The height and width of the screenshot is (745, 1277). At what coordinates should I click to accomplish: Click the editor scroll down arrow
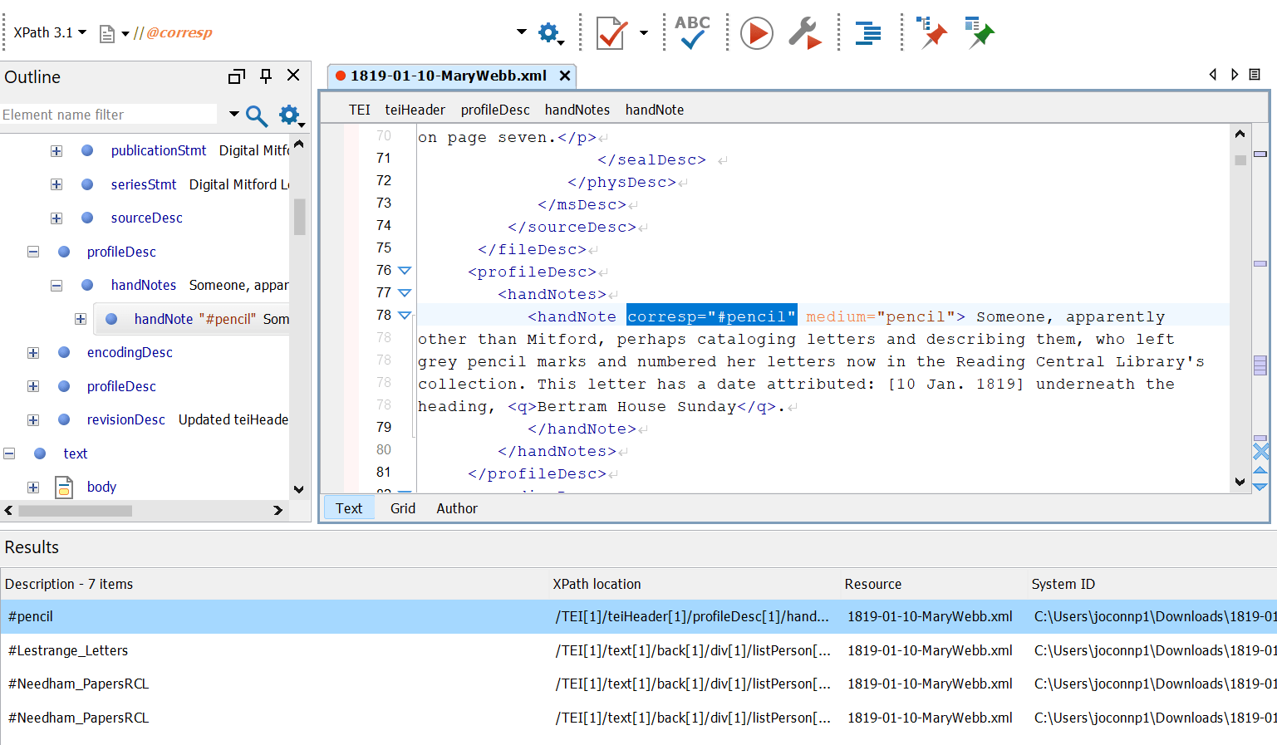pyautogui.click(x=1240, y=482)
